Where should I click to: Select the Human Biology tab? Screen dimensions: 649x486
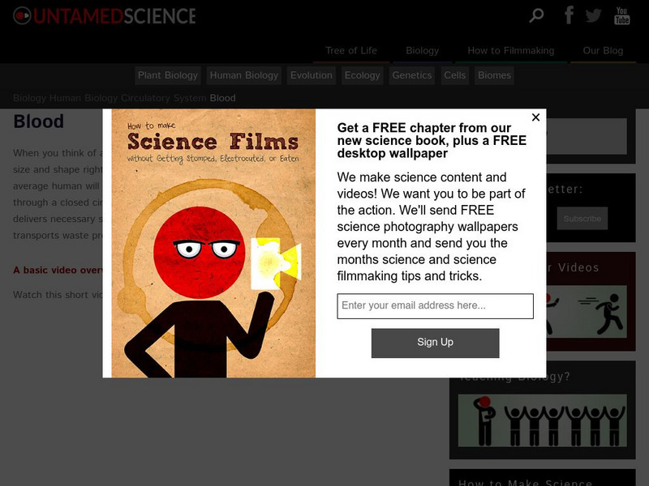tap(244, 75)
